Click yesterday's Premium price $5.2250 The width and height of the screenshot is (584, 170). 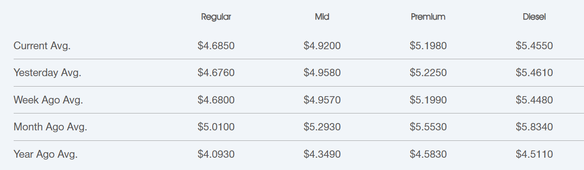tap(428, 72)
